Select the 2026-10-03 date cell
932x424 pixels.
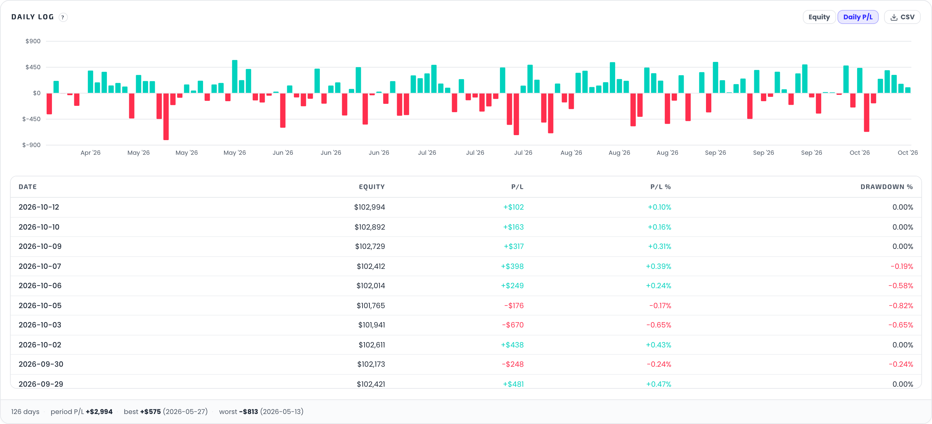point(40,325)
